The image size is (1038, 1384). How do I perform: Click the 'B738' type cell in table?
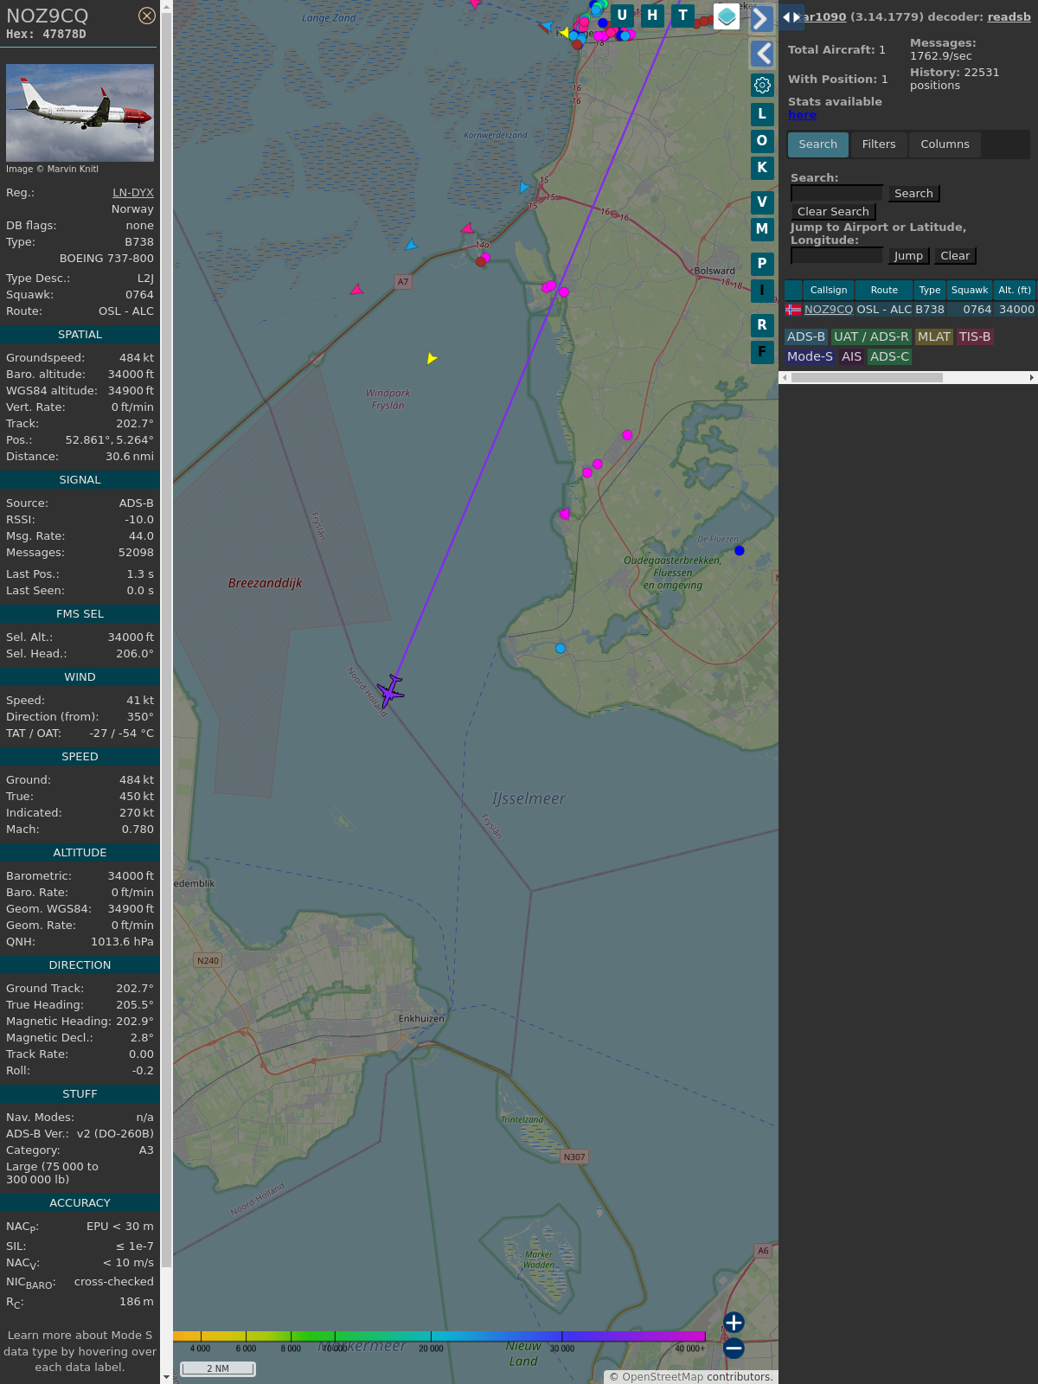(930, 310)
